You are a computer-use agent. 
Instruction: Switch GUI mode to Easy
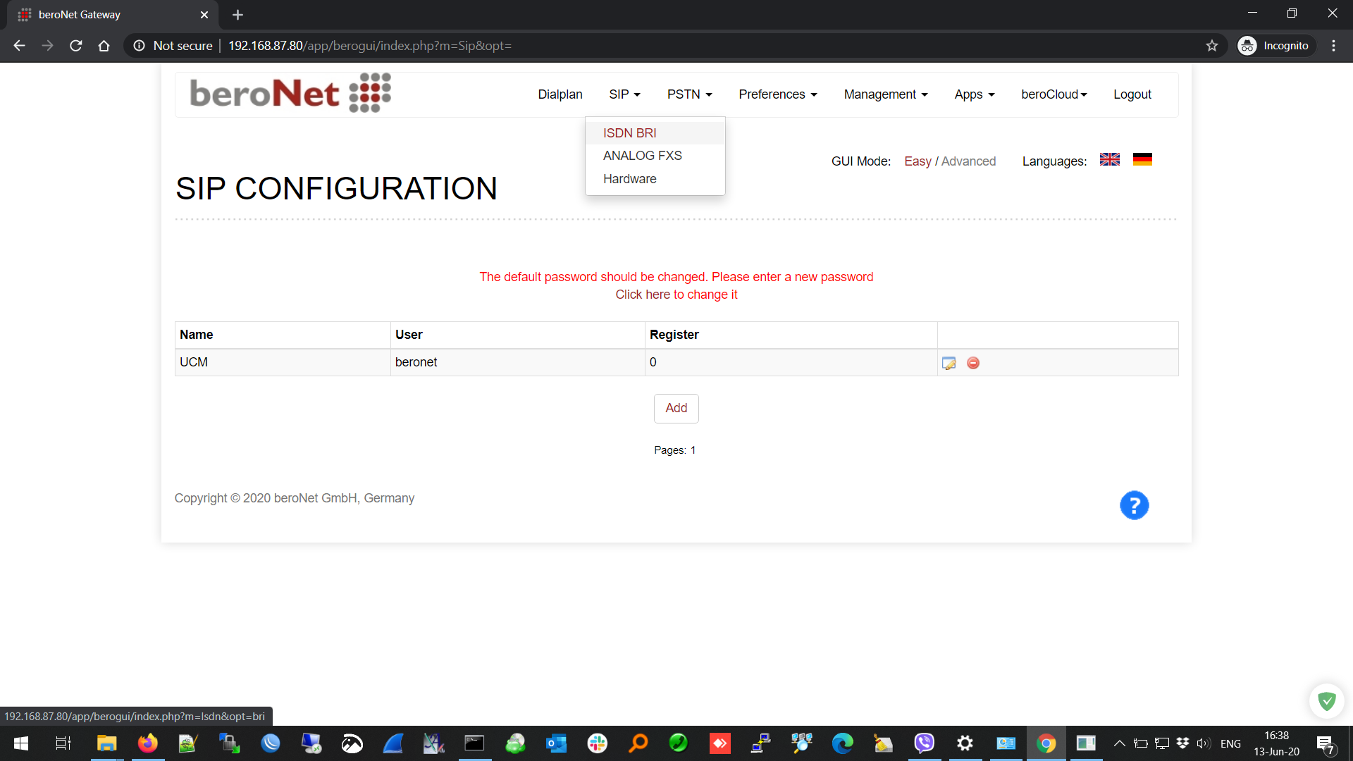point(918,161)
